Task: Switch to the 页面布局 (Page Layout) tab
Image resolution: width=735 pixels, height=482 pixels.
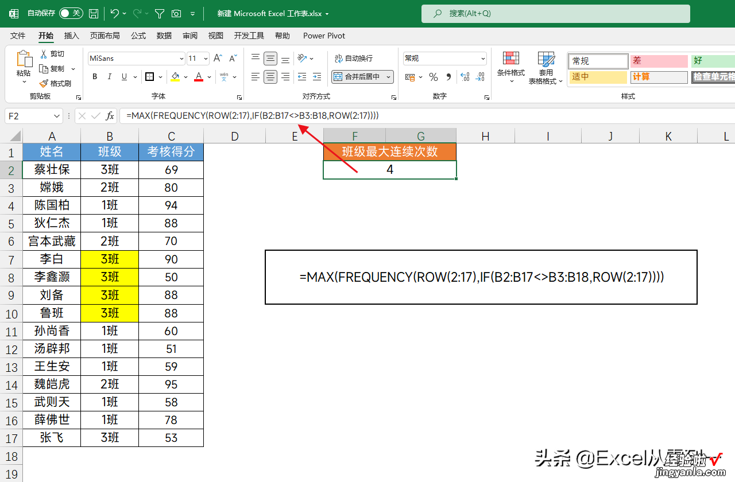Action: (105, 36)
